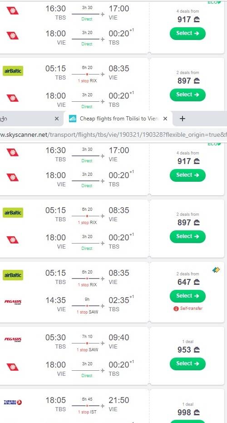Viewport: 227px width, 423px height.
Task: Select the 917 deal below the address bar
Action: (188, 175)
